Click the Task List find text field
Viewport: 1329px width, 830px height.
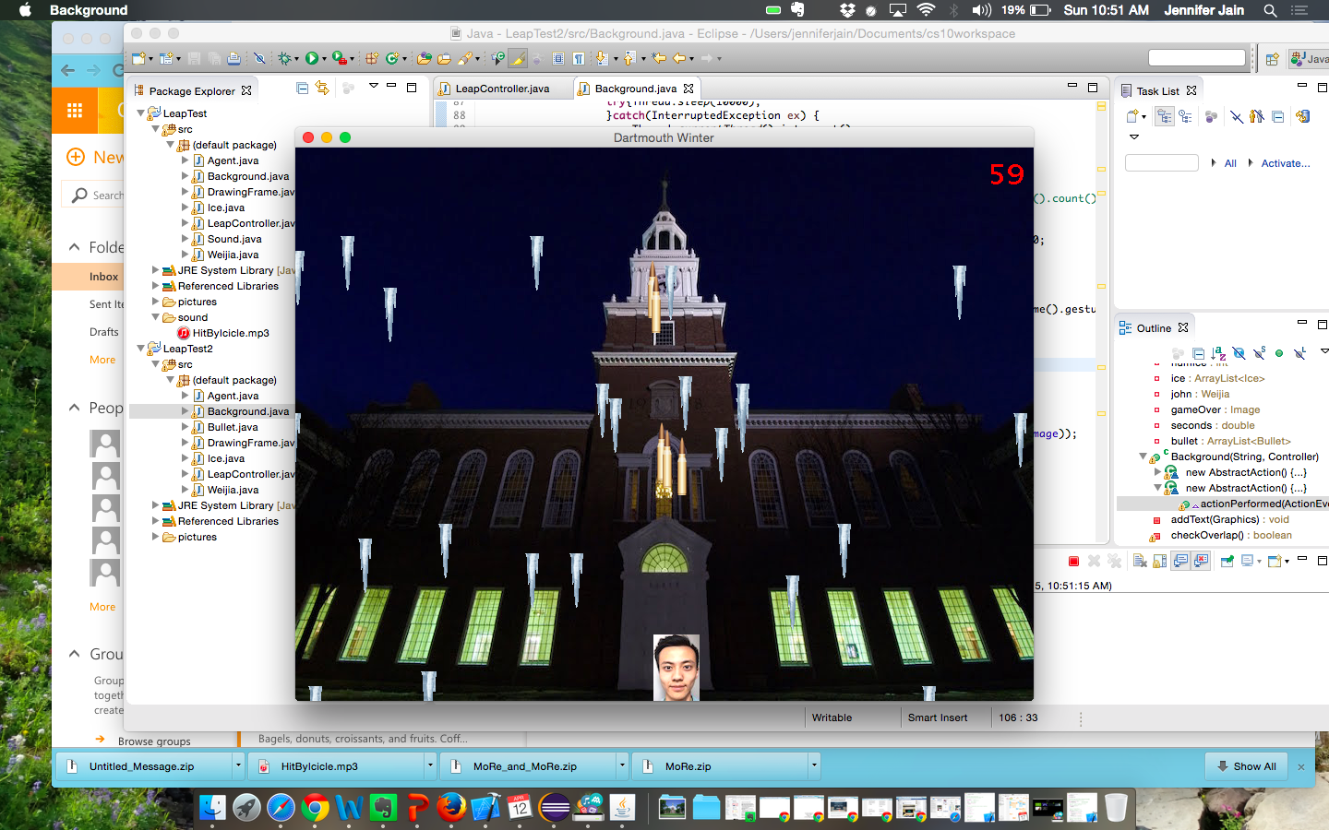(x=1161, y=163)
